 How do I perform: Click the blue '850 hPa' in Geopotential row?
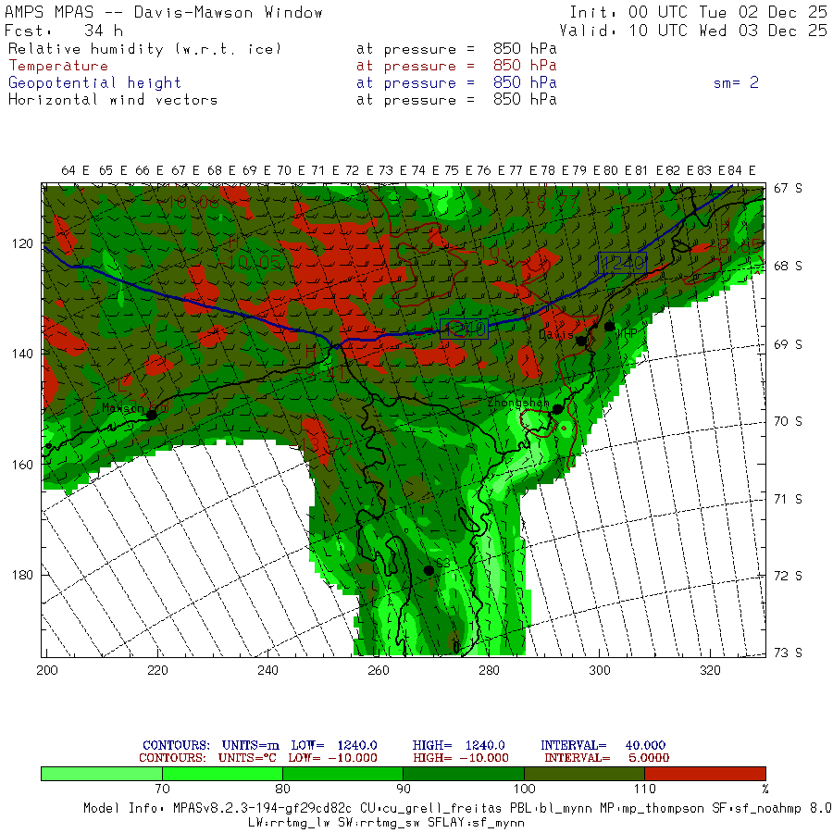click(525, 83)
